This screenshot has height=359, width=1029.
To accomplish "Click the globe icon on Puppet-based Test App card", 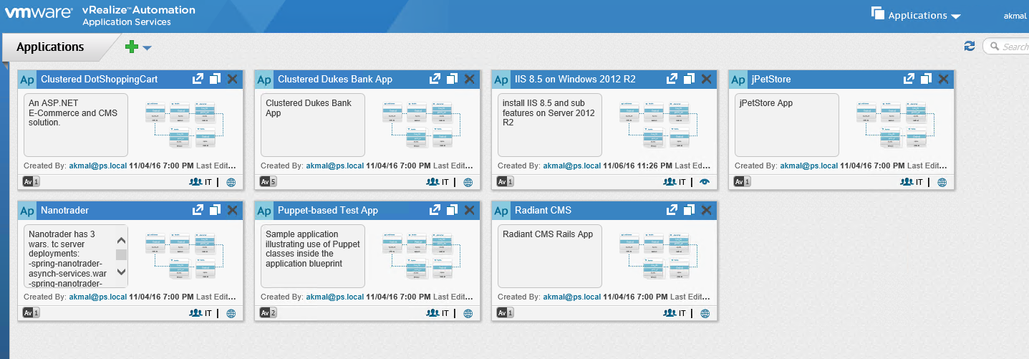I will (468, 314).
